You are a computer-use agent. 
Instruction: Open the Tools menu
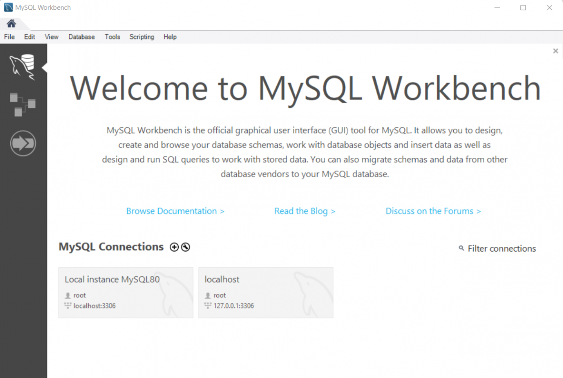pos(112,37)
